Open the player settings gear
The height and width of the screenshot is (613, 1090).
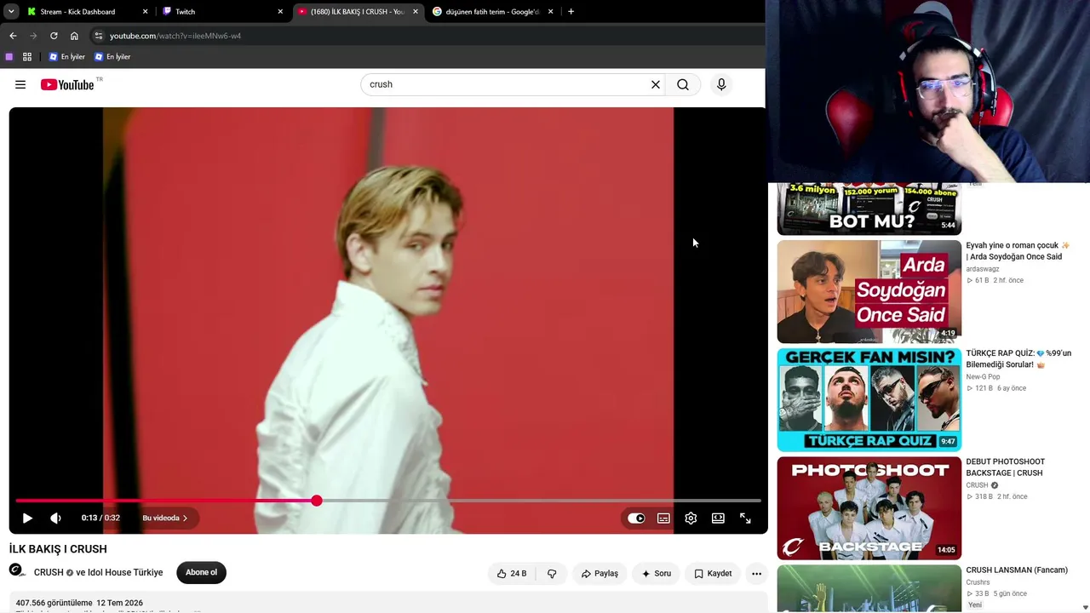(x=691, y=518)
